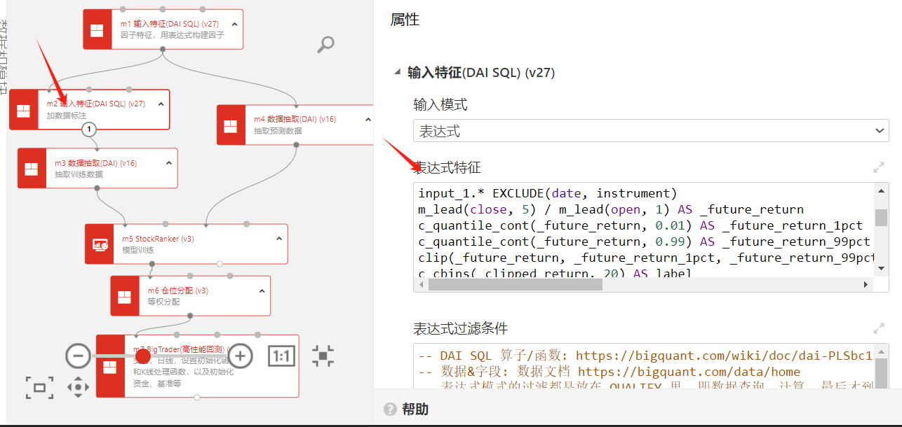Click the fullscreen frame icon at bottom left
The width and height of the screenshot is (902, 427).
pyautogui.click(x=39, y=387)
